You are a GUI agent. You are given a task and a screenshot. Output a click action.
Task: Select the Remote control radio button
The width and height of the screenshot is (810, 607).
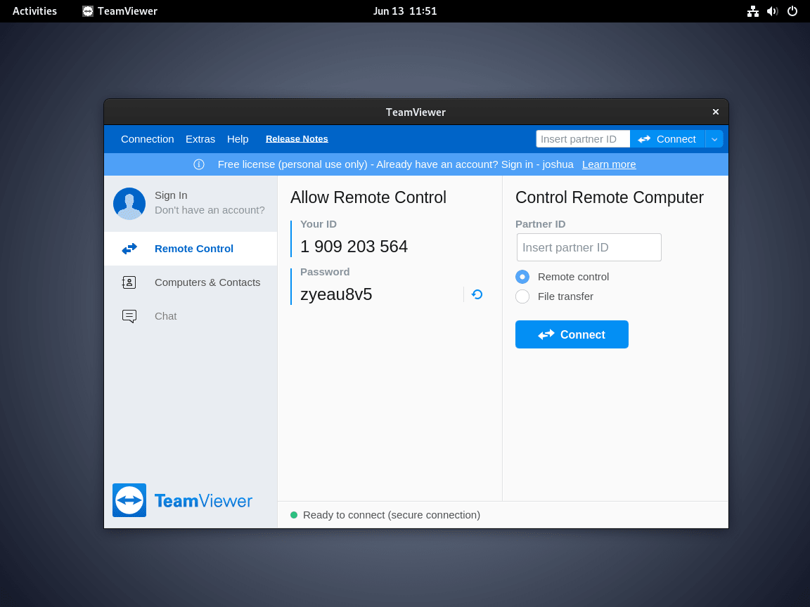click(x=522, y=276)
